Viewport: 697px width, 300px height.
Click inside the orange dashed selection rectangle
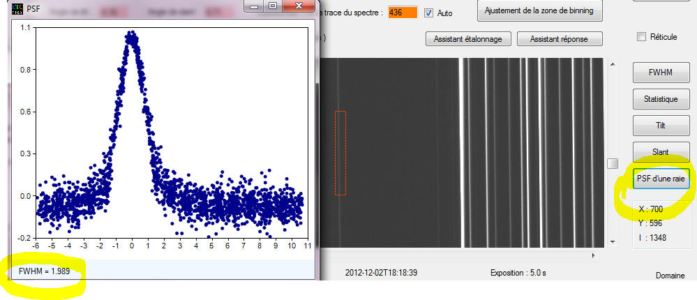340,152
